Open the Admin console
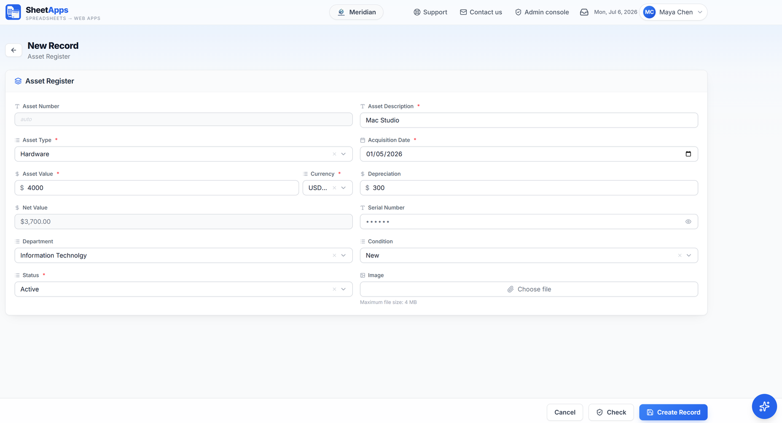 click(x=542, y=12)
